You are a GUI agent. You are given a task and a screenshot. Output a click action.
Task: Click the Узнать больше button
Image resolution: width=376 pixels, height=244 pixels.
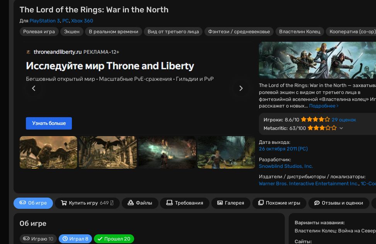[x=49, y=123]
